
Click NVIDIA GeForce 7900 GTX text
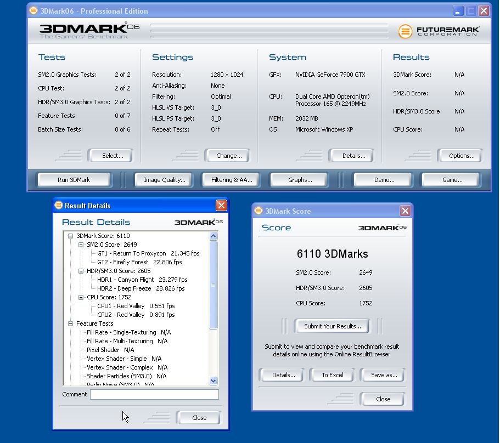[330, 75]
